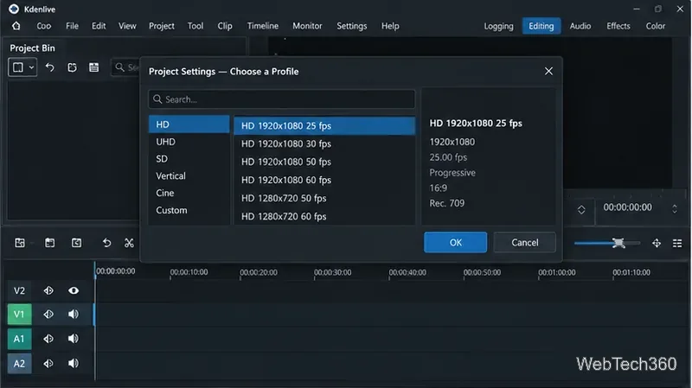Switch to the Editing workspace tab
Viewport: 692px width, 388px height.
[541, 26]
